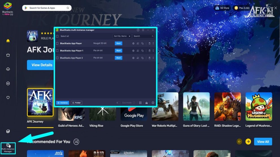Arrange instances with the grid icon
280x157 pixels.
tap(140, 103)
